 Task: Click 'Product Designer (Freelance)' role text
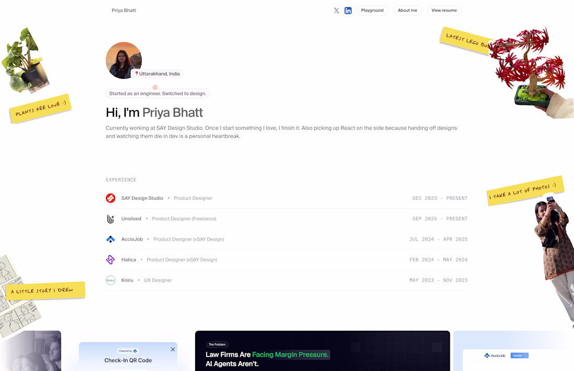click(184, 219)
